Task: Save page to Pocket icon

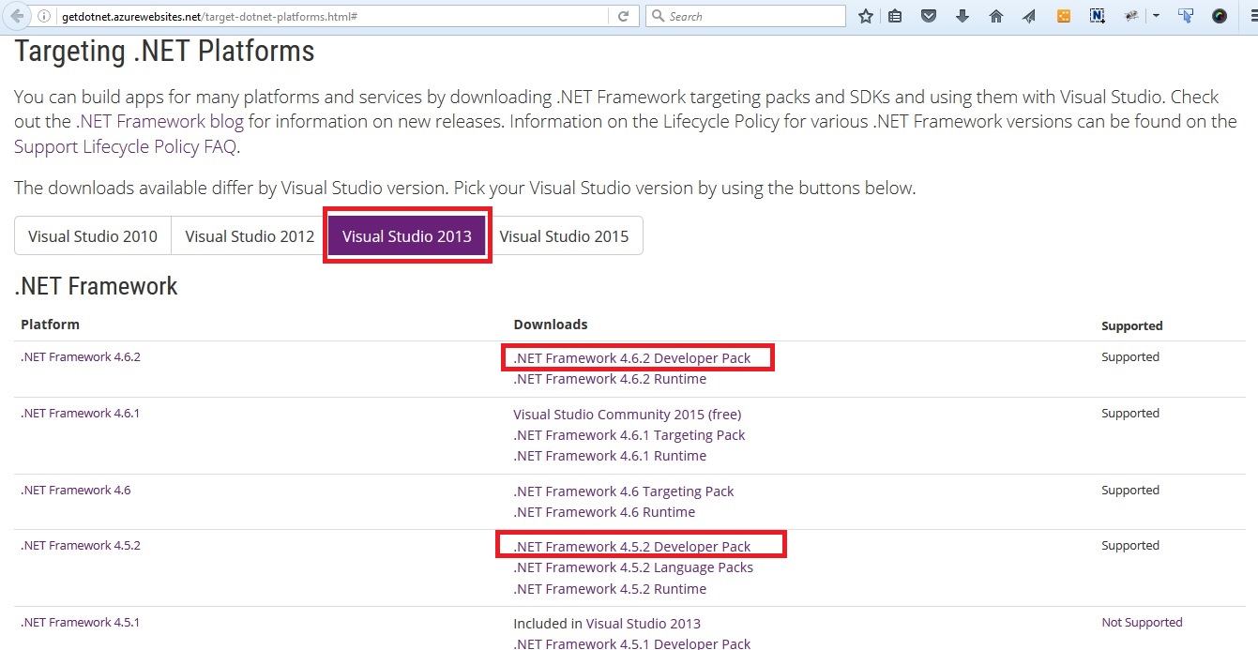Action: pos(929,16)
